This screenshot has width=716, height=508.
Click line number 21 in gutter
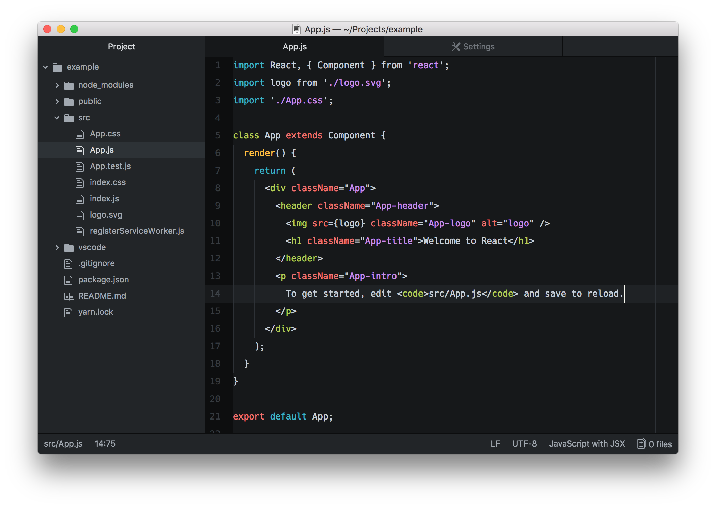pyautogui.click(x=215, y=416)
